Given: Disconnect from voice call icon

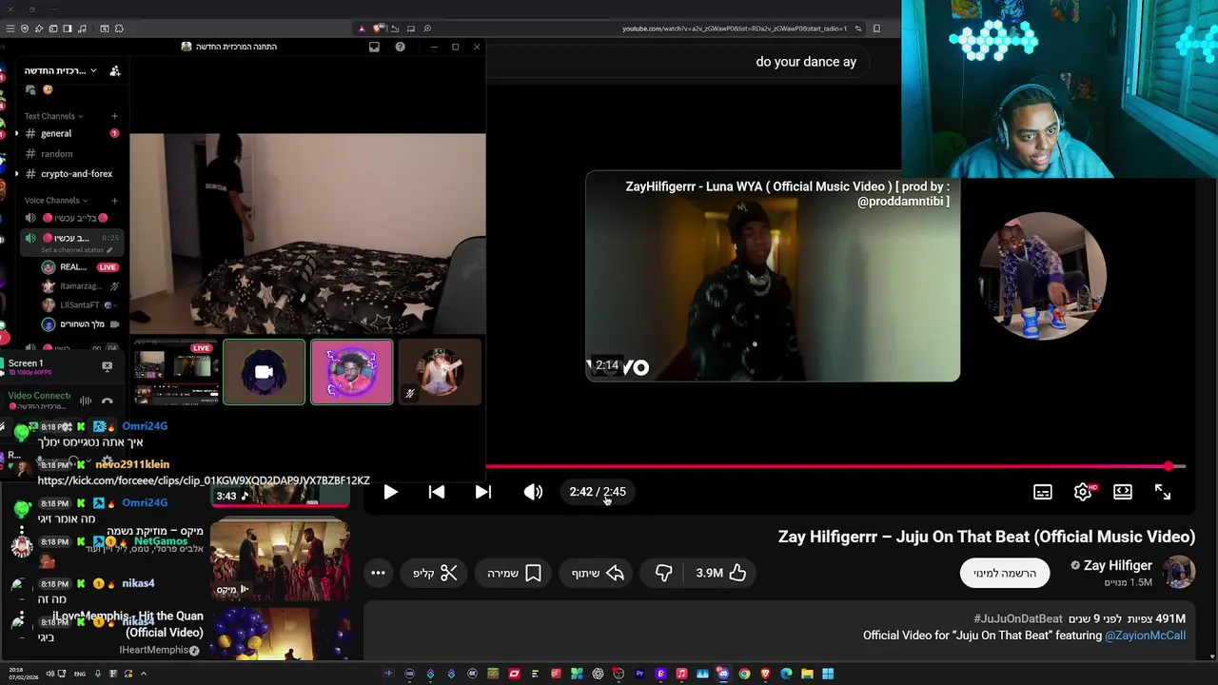Looking at the screenshot, I should point(107,401).
